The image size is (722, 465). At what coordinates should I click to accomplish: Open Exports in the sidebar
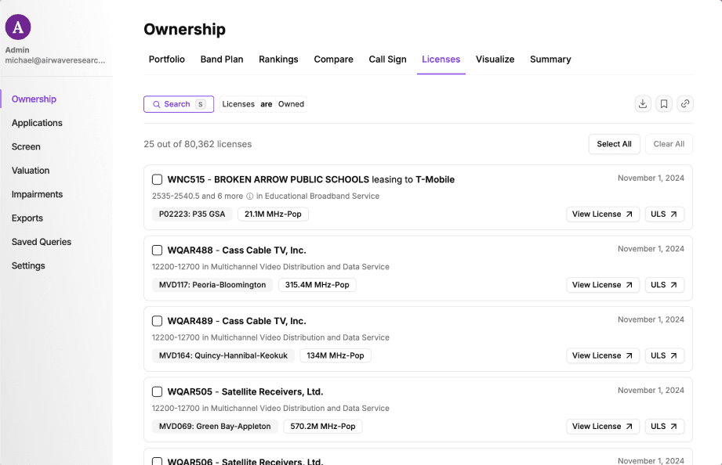(x=27, y=218)
